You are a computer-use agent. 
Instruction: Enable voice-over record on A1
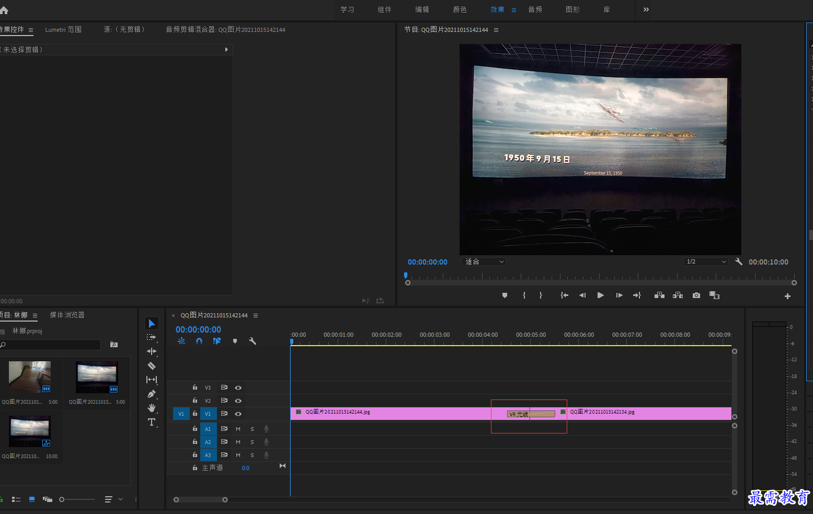pos(266,429)
